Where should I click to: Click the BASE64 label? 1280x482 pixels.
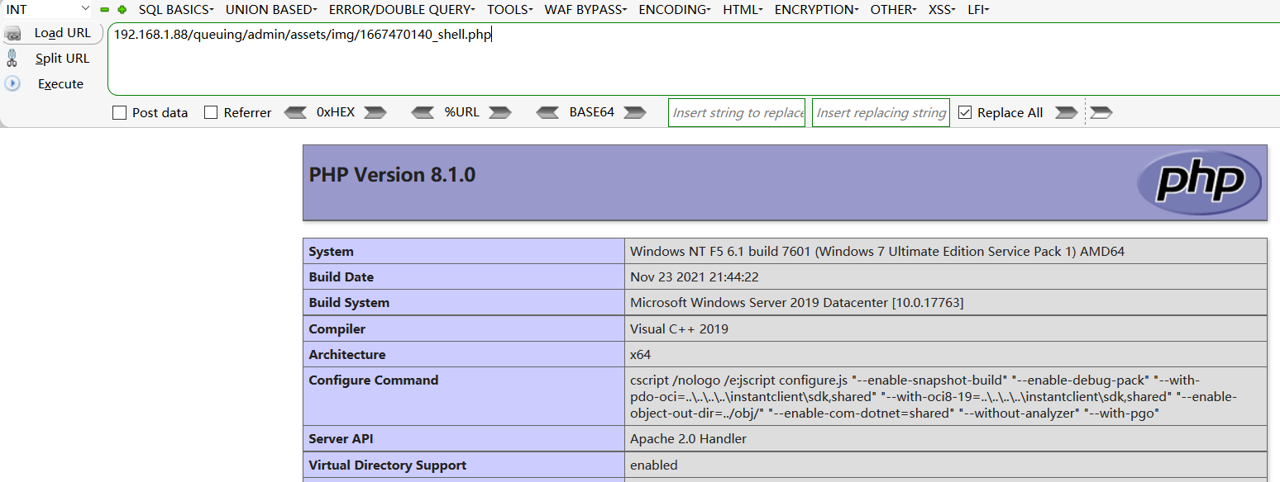tap(592, 112)
